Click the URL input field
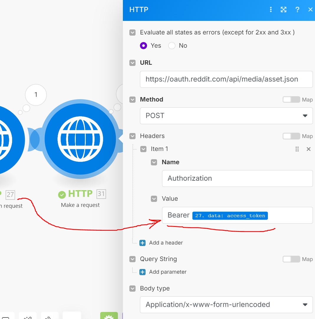315x319 pixels. 226,79
